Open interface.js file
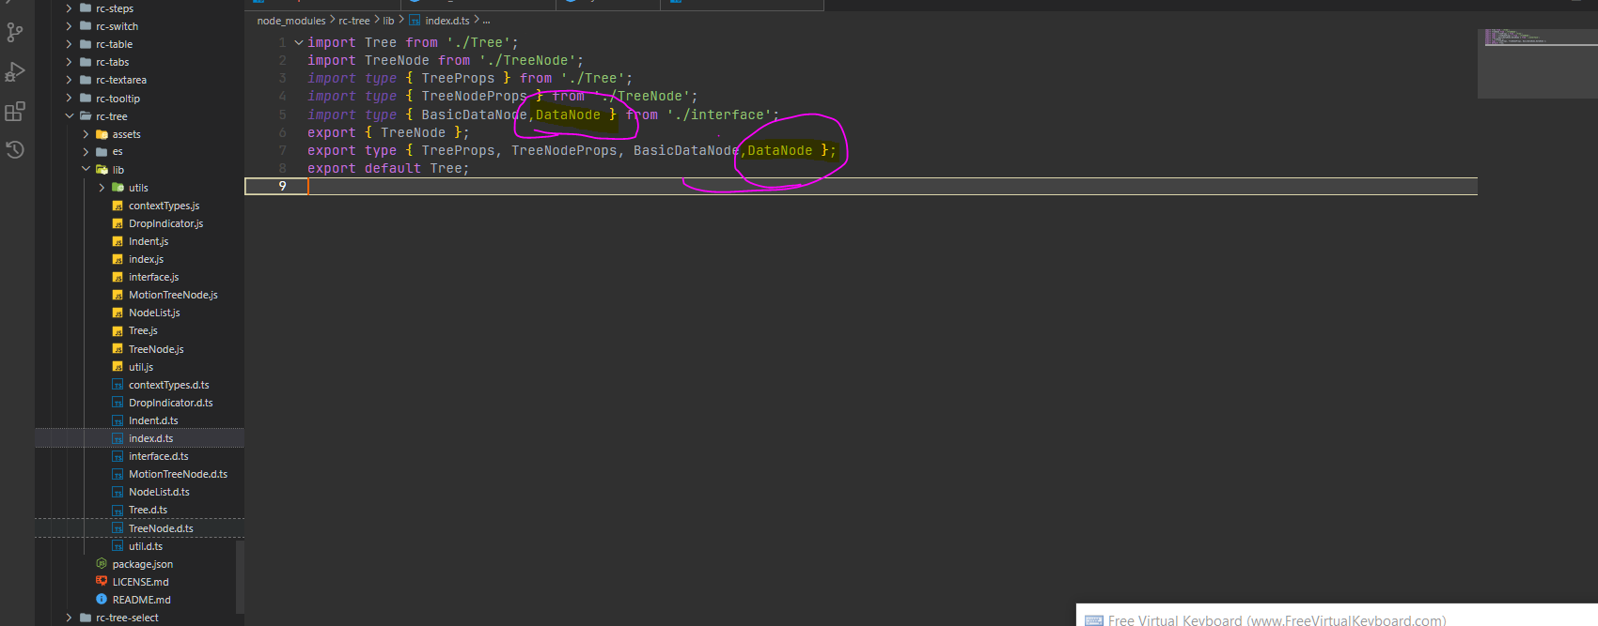This screenshot has width=1598, height=626. (153, 277)
